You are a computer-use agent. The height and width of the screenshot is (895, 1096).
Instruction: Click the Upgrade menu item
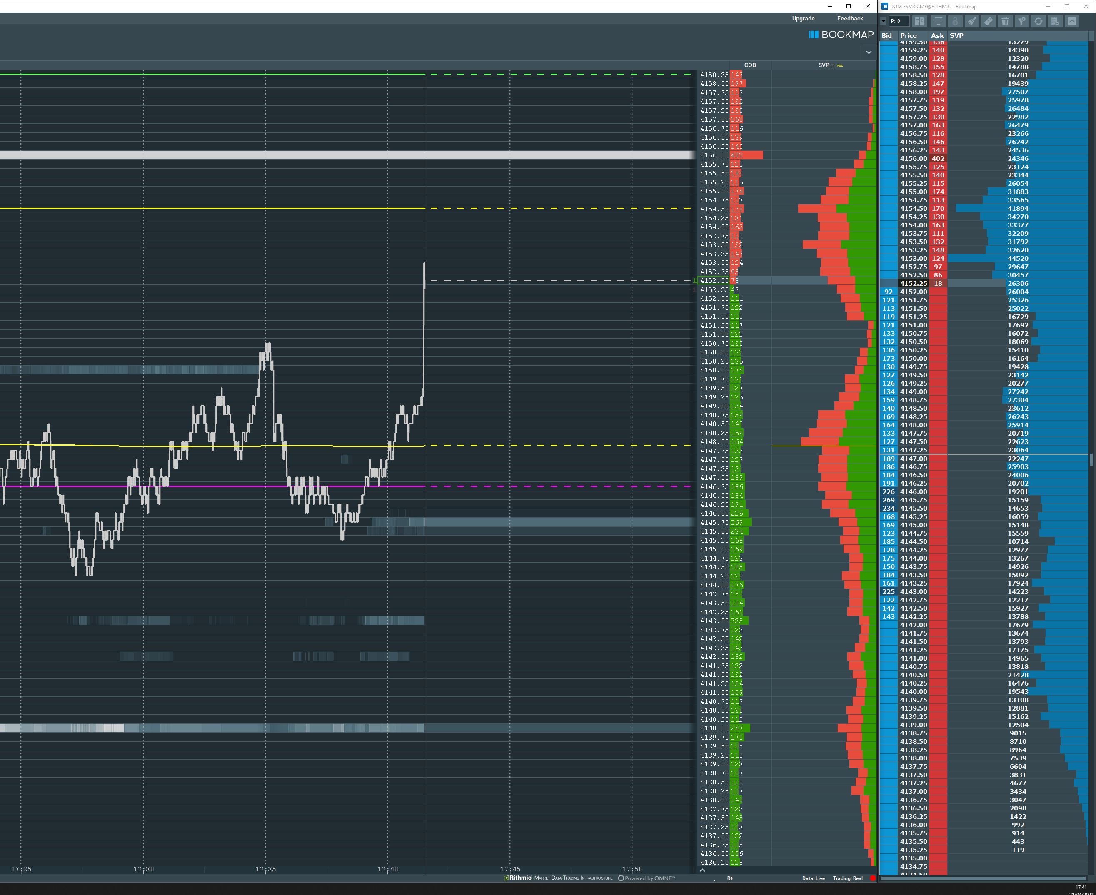803,19
